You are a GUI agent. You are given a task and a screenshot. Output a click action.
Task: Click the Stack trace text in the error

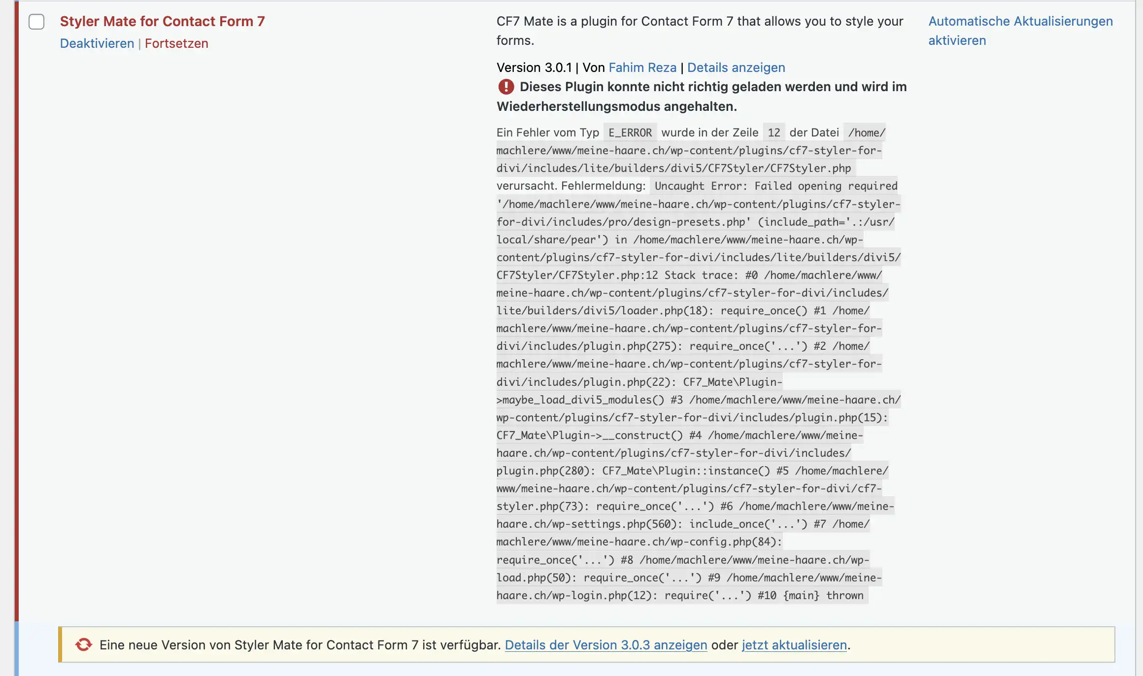point(701,275)
